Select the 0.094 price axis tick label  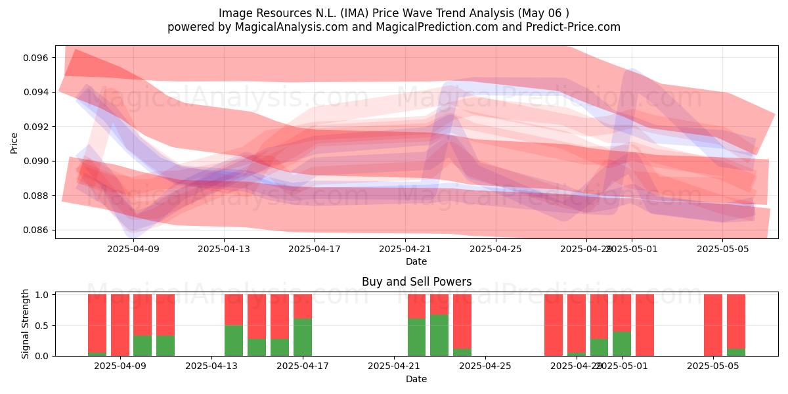pos(36,92)
